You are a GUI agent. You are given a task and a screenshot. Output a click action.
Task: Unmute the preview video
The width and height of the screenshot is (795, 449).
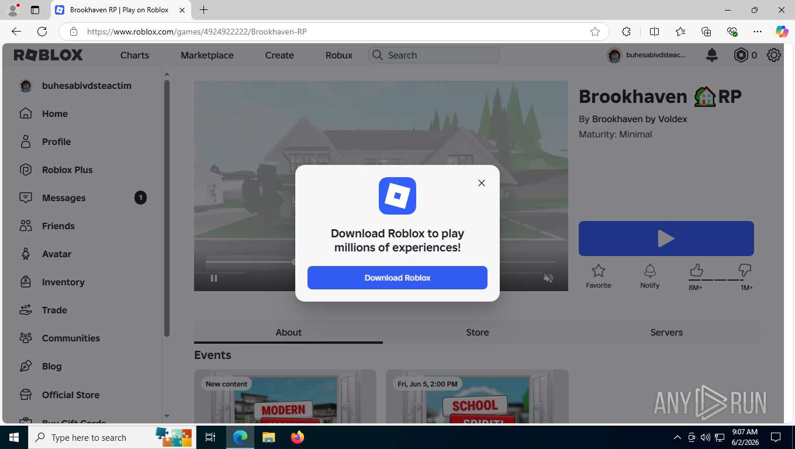tap(548, 278)
